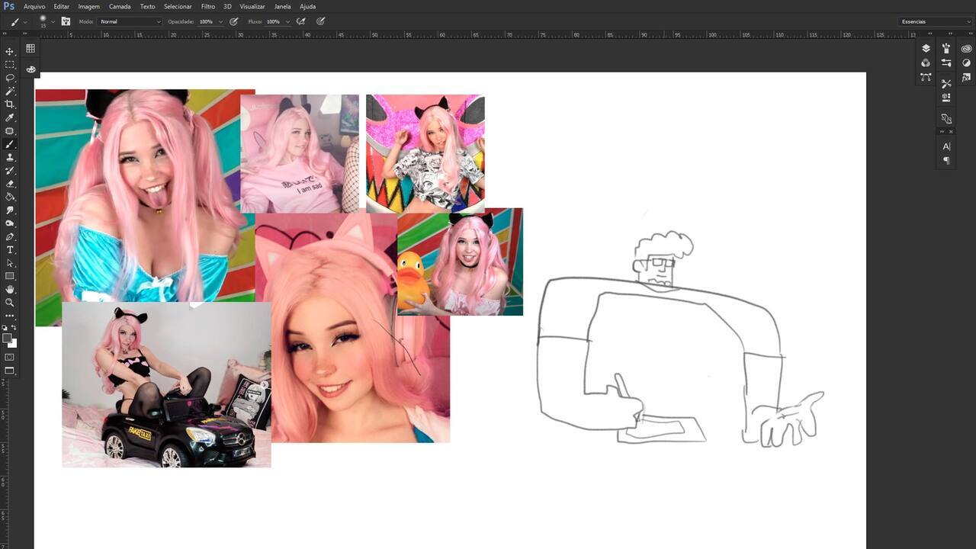Select the Move tool

pyautogui.click(x=10, y=51)
